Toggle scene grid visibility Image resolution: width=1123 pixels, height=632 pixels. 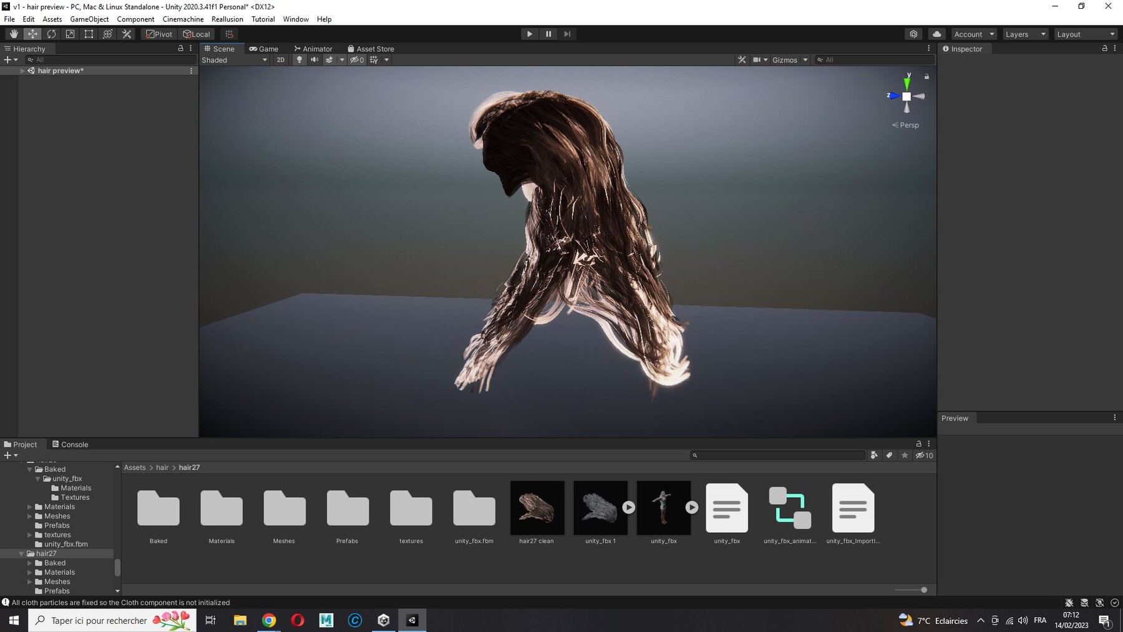(374, 60)
